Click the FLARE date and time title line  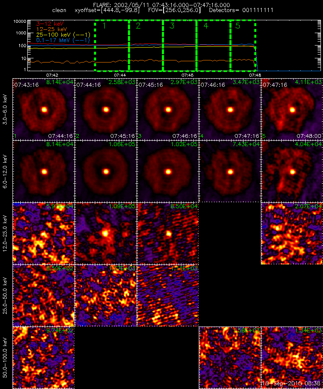(x=161, y=5)
